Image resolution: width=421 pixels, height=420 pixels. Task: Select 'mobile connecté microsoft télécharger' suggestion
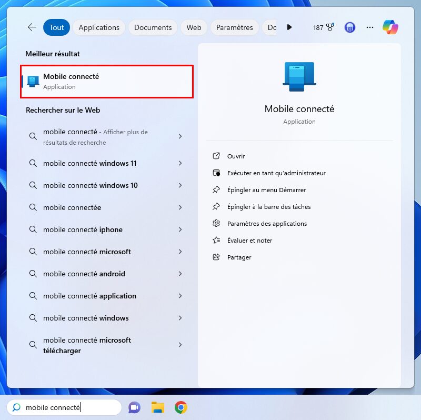[107, 345]
